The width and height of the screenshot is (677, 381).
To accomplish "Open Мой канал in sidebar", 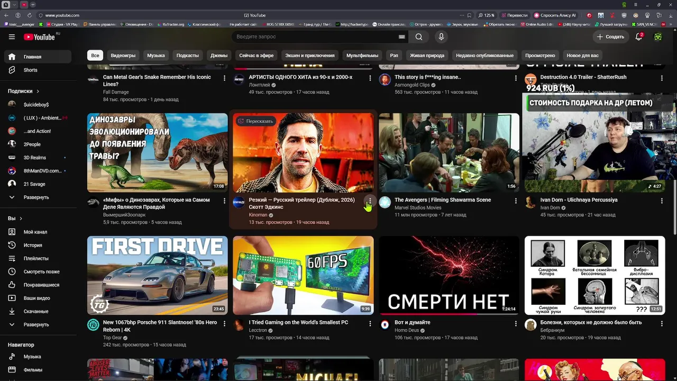I will (x=38, y=232).
